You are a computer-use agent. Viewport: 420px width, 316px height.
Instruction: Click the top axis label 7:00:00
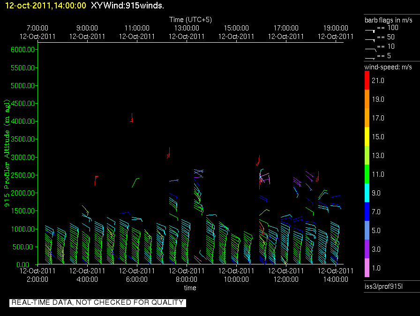37,28
